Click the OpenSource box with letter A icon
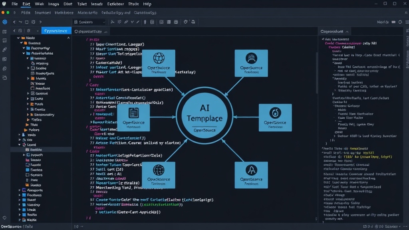Image resolution: width=409 pixels, height=230 pixels. tap(251, 175)
